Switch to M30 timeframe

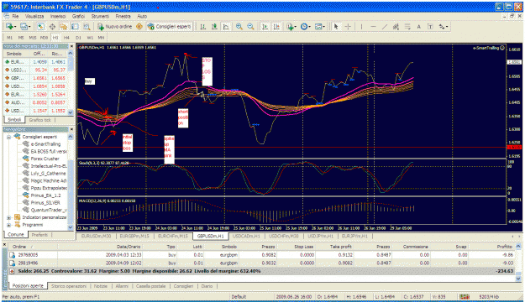point(44,38)
